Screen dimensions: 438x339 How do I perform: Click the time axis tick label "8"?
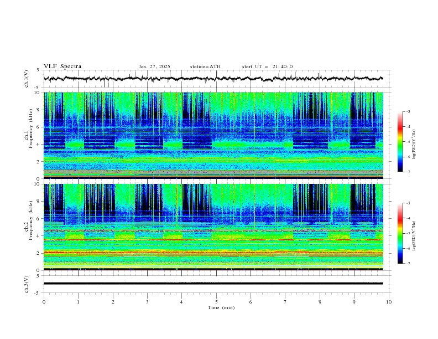pyautogui.click(x=320, y=302)
